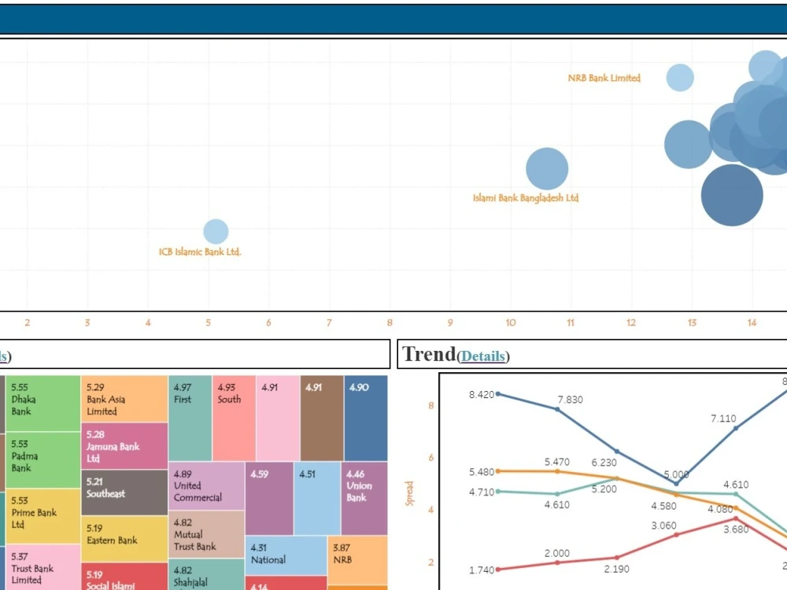Click the Trend panel heading
The height and width of the screenshot is (590, 787).
coord(429,354)
